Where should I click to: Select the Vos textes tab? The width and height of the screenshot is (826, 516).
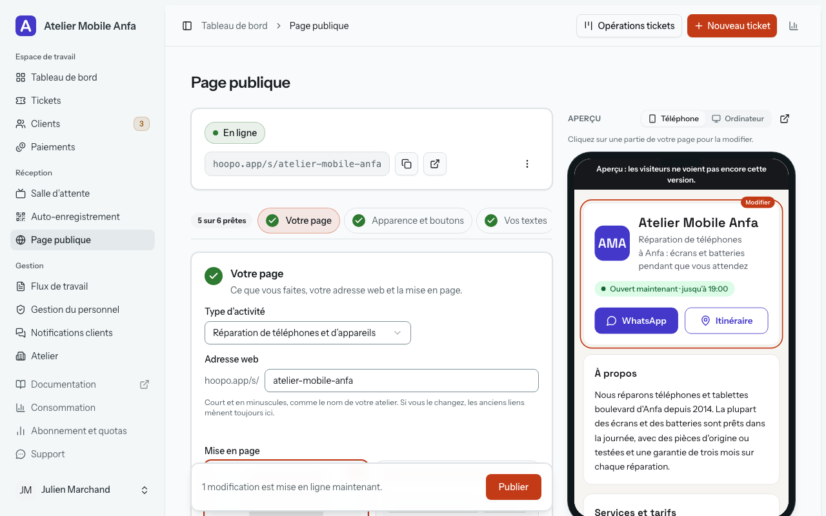(x=515, y=221)
